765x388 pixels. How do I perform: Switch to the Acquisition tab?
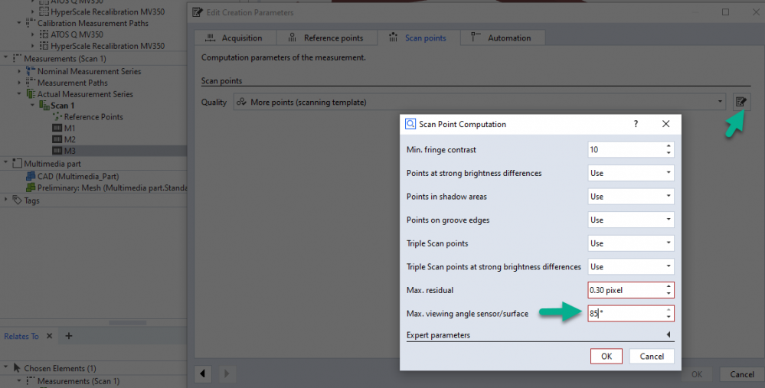[x=234, y=37]
